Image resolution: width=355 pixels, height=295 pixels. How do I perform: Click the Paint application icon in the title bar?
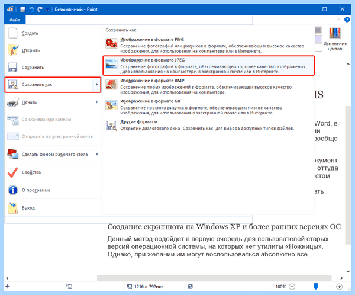[10, 9]
